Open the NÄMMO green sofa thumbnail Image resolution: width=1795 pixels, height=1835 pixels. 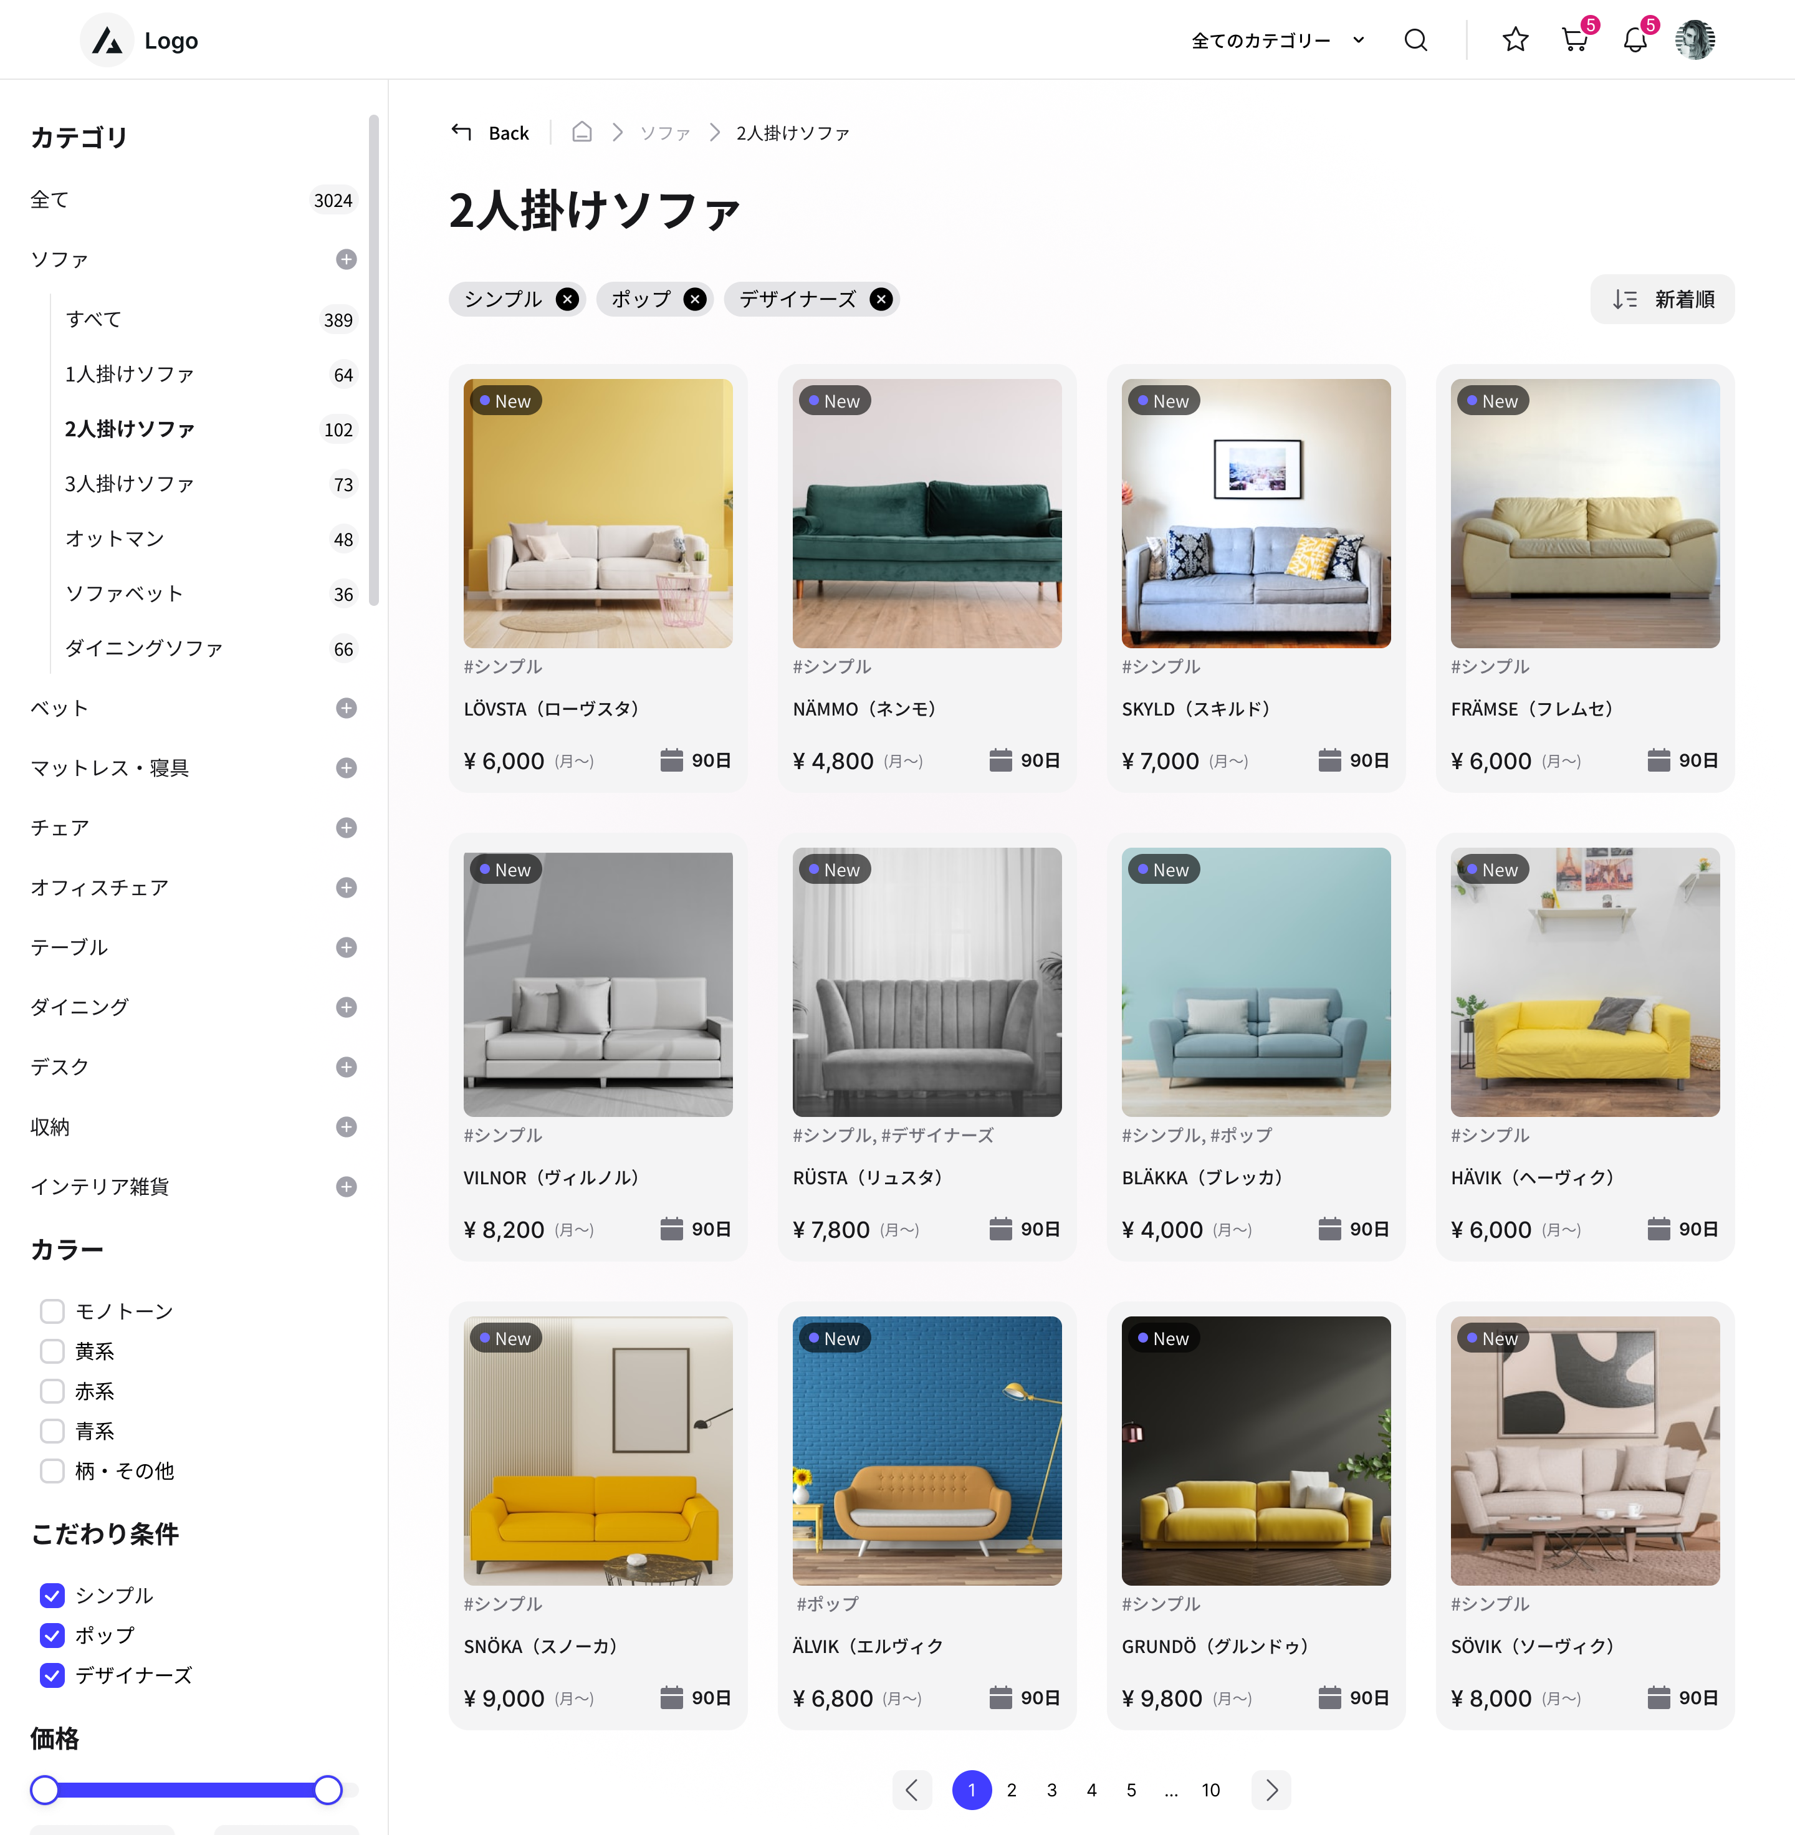coord(927,513)
